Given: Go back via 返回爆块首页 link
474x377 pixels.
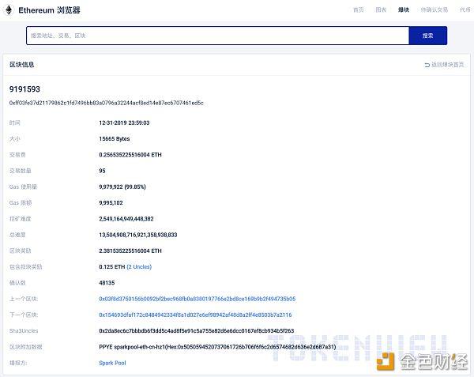Looking at the screenshot, I should tap(447, 65).
